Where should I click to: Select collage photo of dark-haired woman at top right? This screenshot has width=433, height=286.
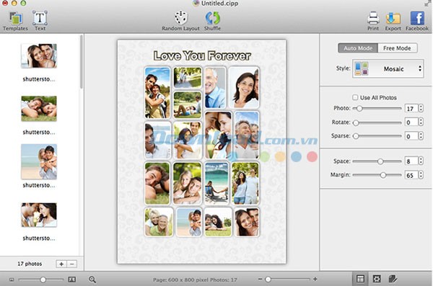pyautogui.click(x=245, y=88)
